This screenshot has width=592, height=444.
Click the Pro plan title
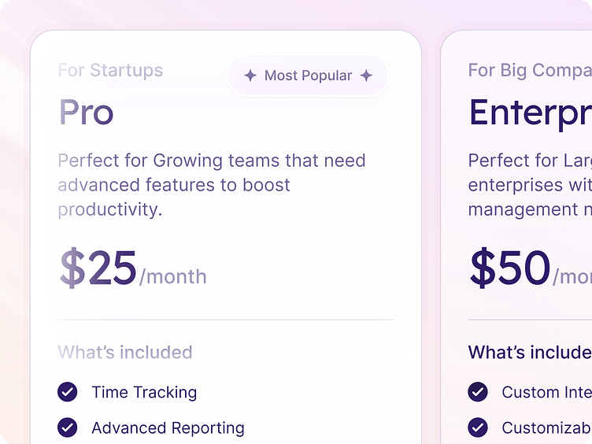87,113
